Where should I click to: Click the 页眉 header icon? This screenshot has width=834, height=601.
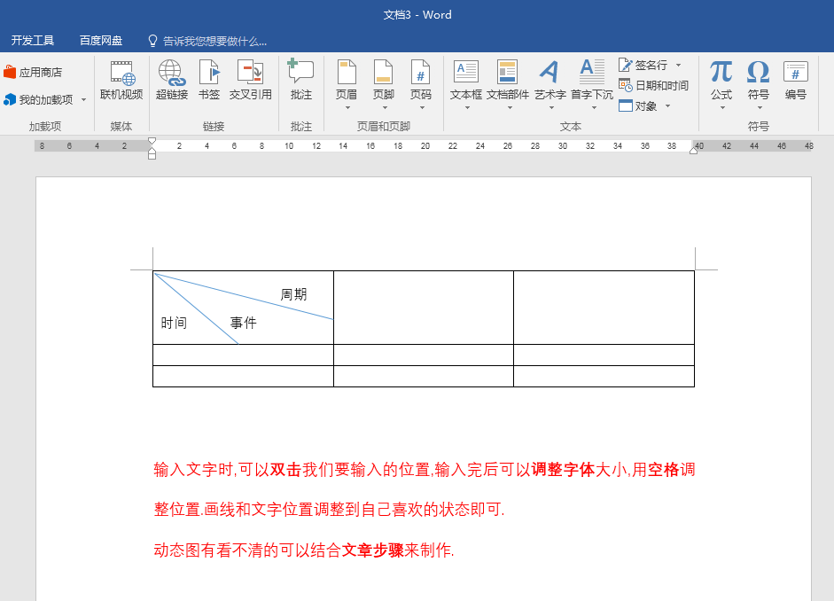click(347, 72)
